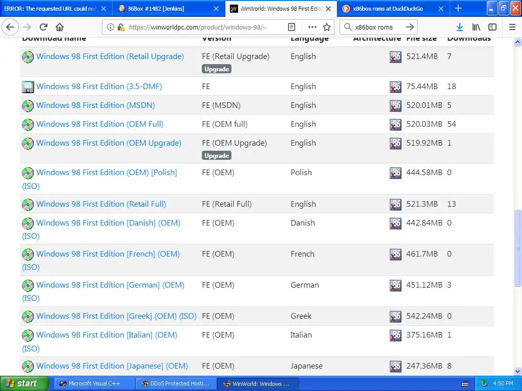Click the CD icon for the MSDN row
The image size is (522, 391).
[x=28, y=106]
